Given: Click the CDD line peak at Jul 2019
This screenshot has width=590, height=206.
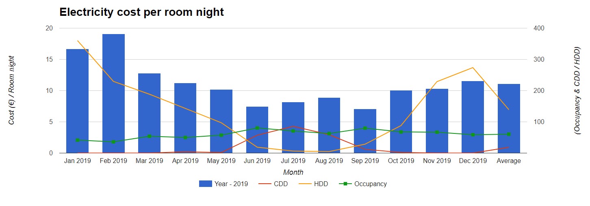Looking at the screenshot, I should click(x=293, y=126).
